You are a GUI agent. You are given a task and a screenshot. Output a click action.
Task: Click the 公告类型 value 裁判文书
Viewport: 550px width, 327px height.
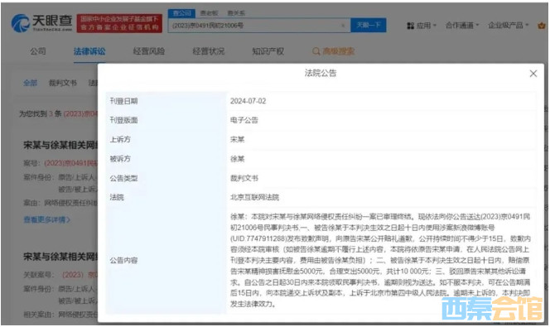[244, 178]
